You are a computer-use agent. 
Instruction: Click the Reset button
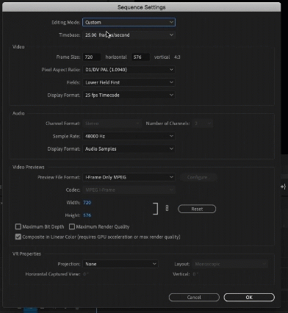[x=197, y=209]
